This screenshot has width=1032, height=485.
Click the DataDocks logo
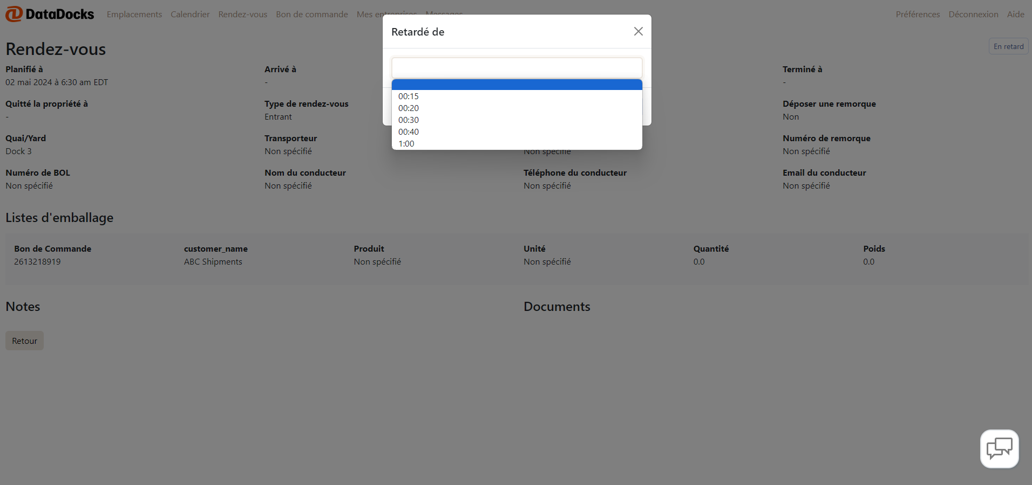[x=50, y=14]
